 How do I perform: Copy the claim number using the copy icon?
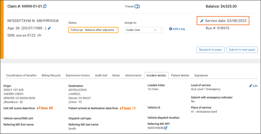[45, 6]
